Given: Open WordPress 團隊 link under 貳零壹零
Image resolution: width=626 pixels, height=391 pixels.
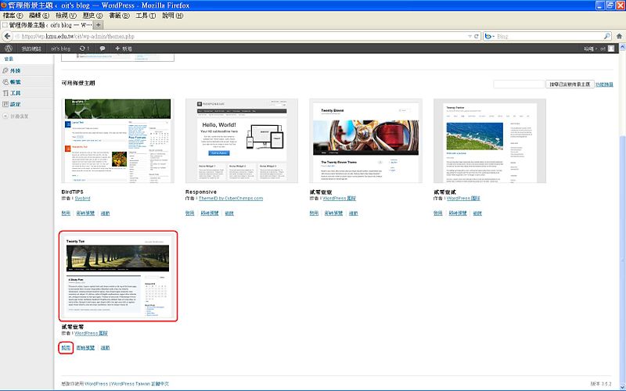Looking at the screenshot, I should (x=91, y=333).
